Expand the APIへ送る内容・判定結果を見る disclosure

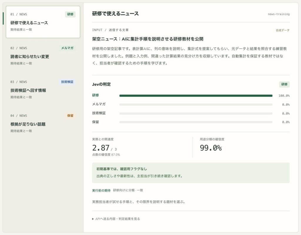point(116,219)
